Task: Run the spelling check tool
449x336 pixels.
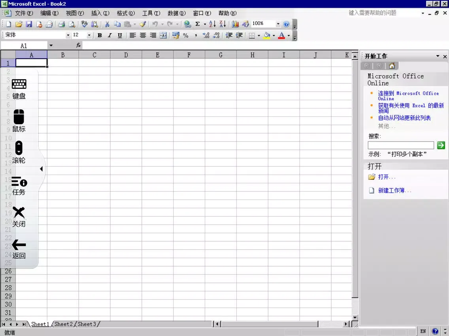Action: pyautogui.click(x=84, y=24)
